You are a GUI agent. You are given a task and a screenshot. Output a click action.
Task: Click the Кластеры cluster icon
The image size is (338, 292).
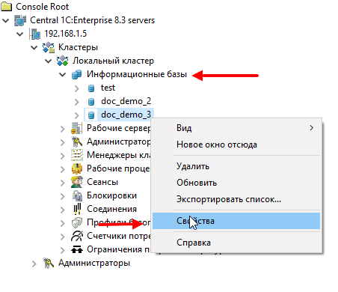click(49, 47)
